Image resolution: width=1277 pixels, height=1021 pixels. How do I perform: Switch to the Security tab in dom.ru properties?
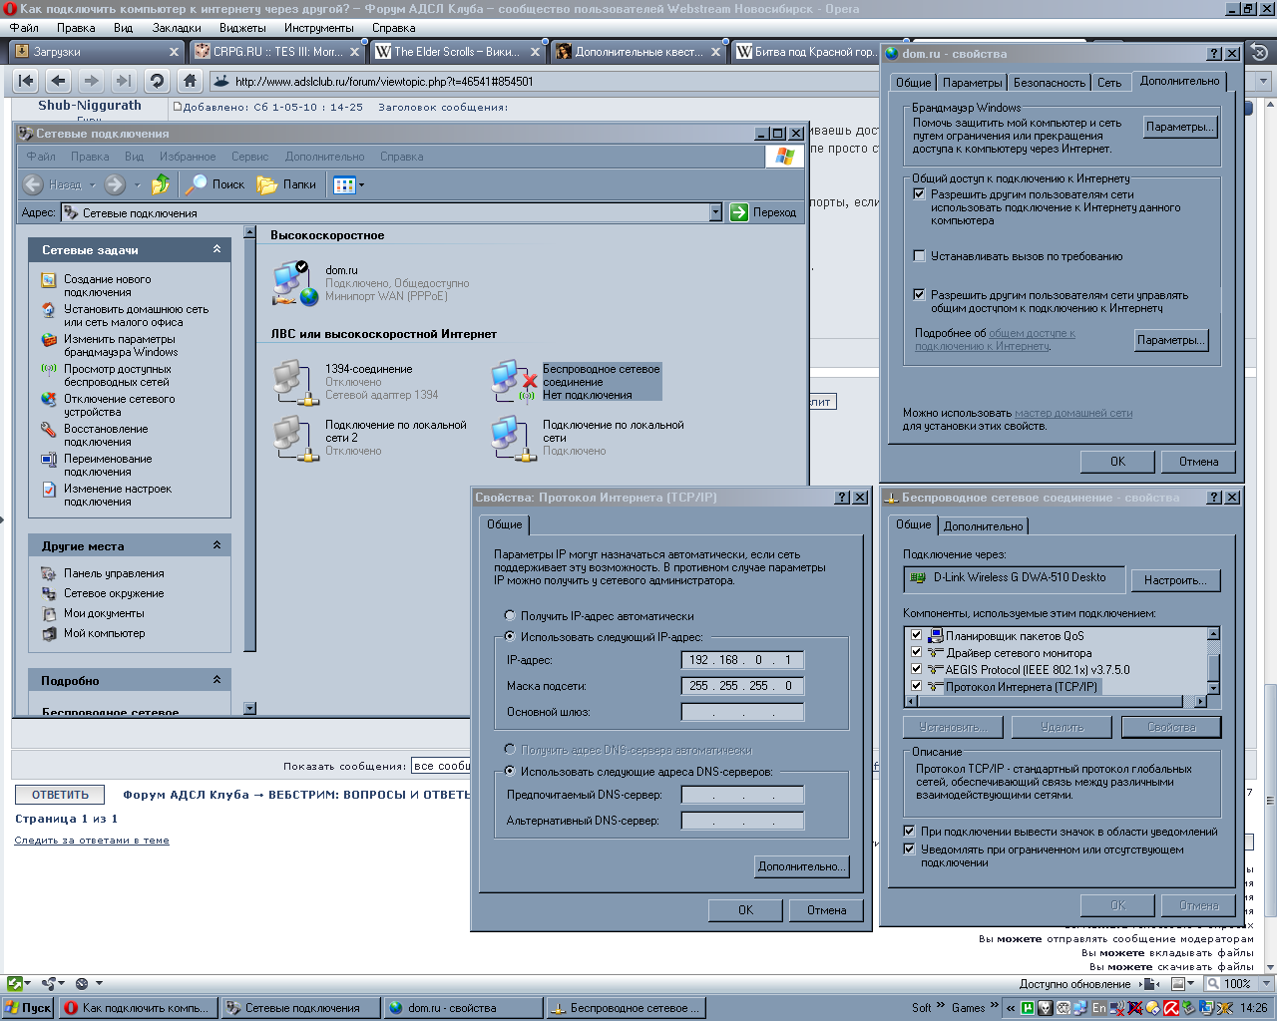pos(1049,83)
